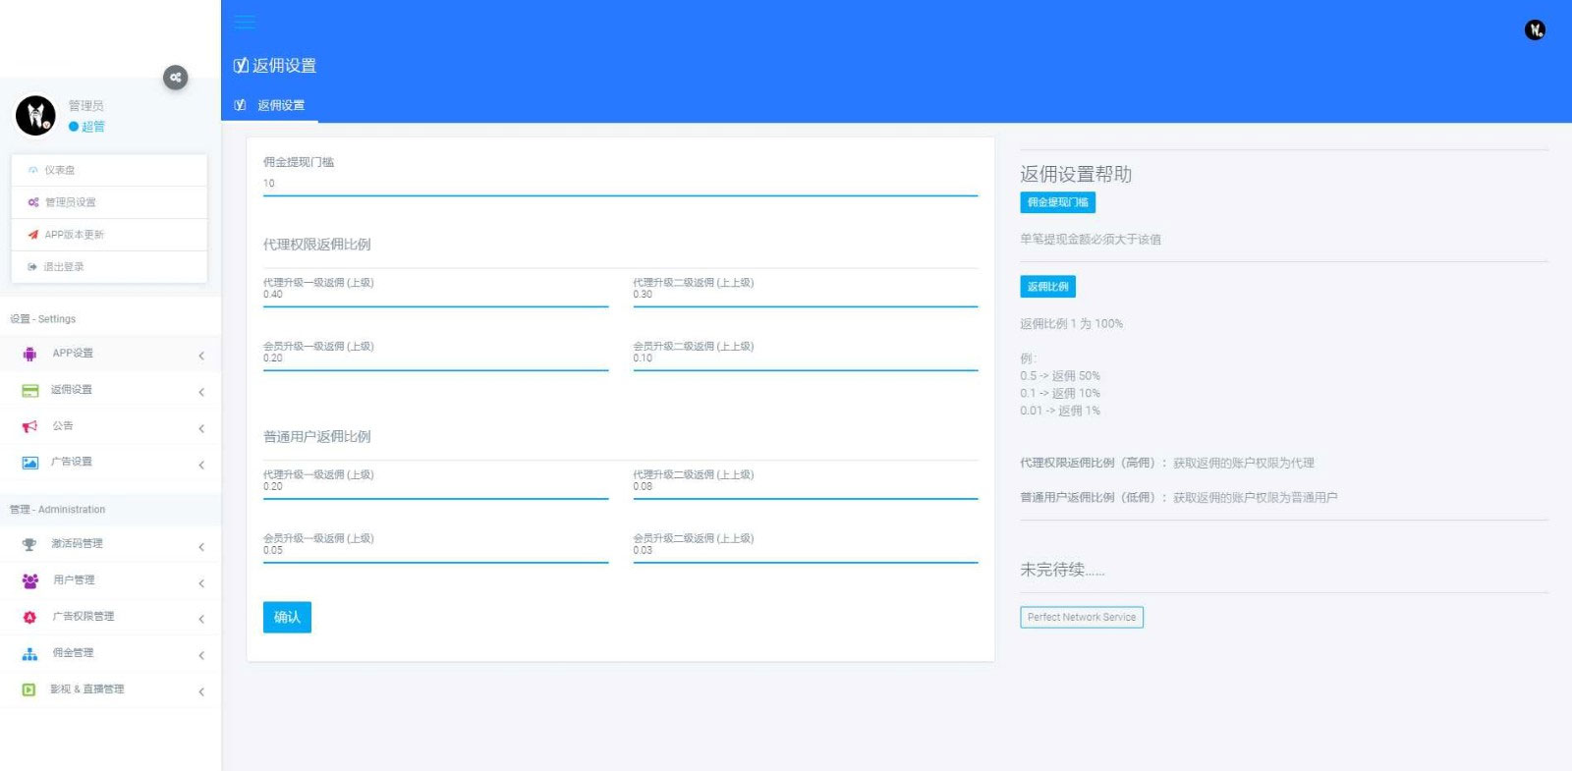This screenshot has width=1572, height=771.
Task: Click the profile avatar in the top-right corner
Action: tap(1535, 30)
